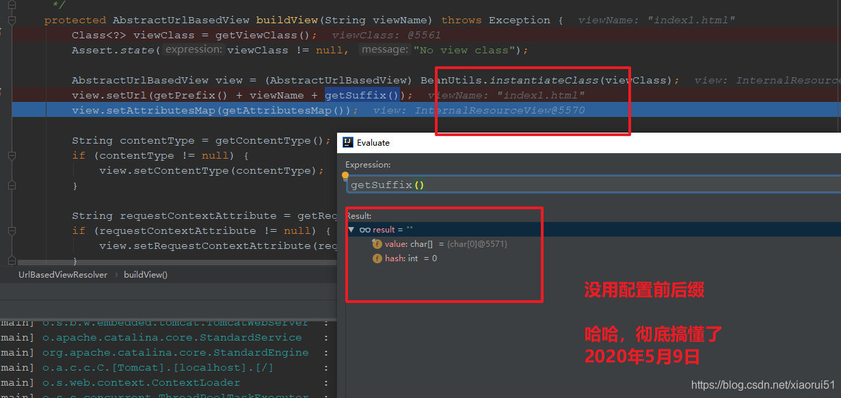Screen dimensions: 841x398
Task: Click the Evaluate dialog title bar text
Action: [373, 143]
